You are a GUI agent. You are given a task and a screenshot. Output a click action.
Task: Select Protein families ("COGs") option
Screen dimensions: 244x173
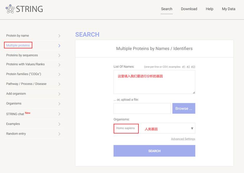(24, 74)
